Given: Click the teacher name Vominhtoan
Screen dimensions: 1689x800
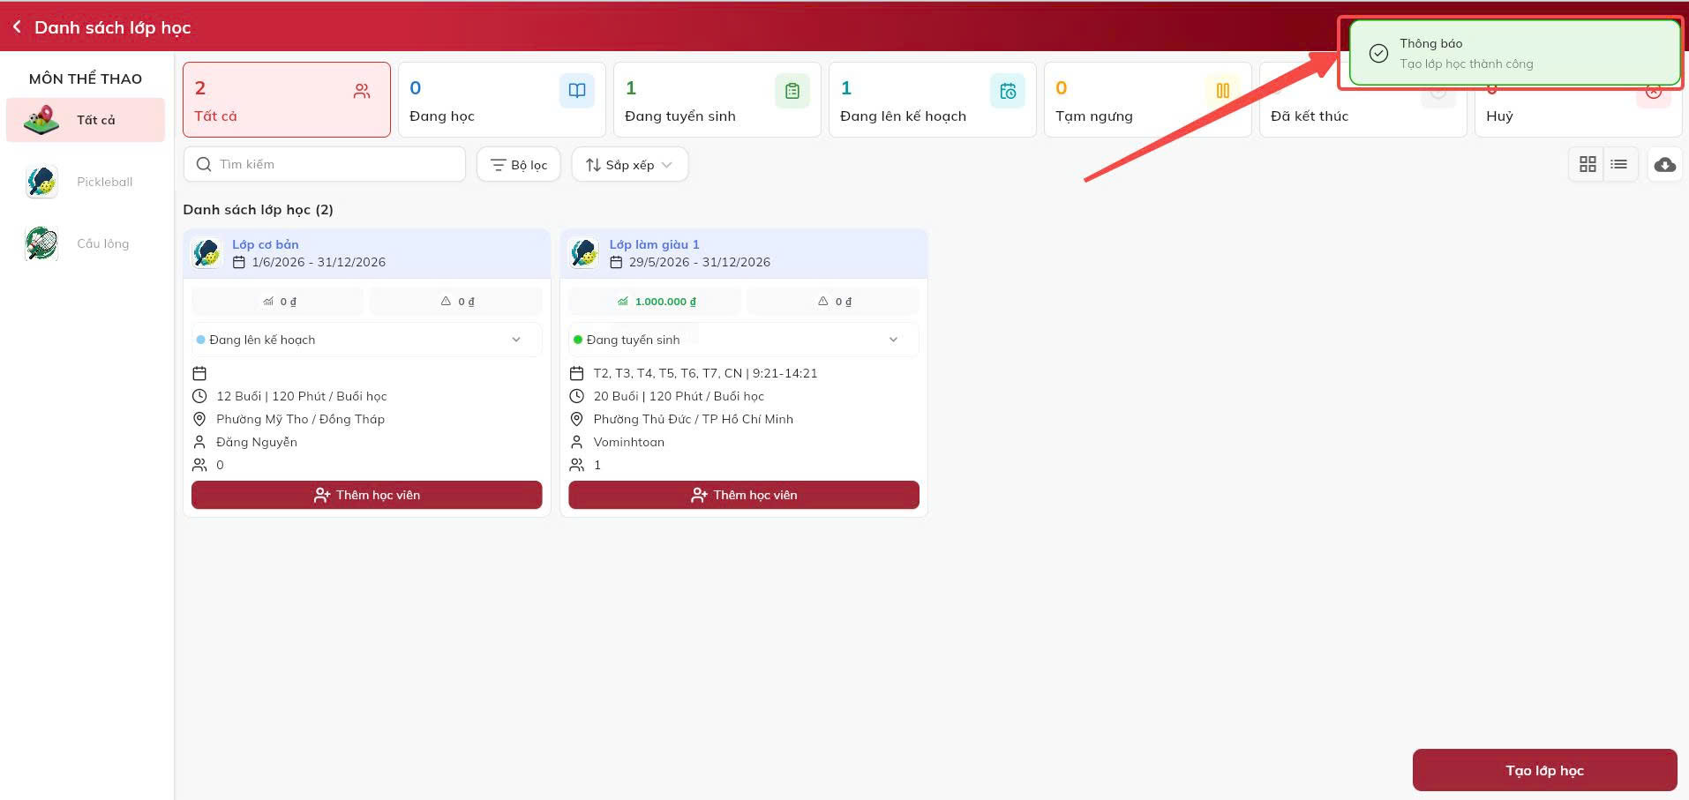Looking at the screenshot, I should [x=629, y=442].
